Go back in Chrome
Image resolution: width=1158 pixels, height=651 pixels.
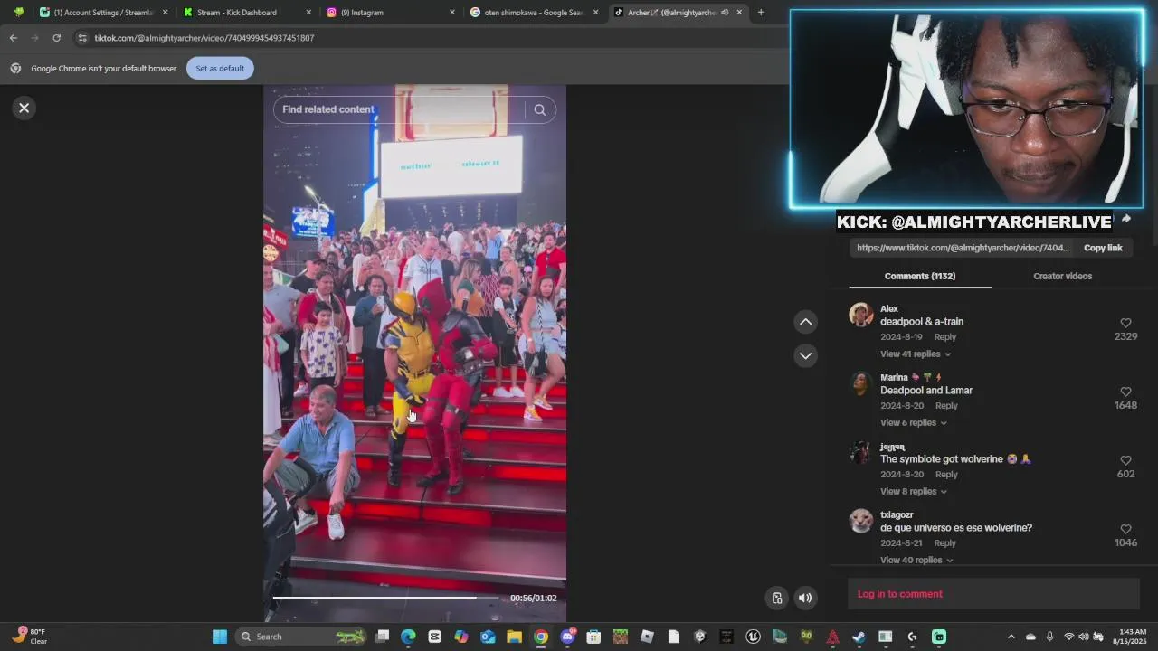(x=13, y=38)
